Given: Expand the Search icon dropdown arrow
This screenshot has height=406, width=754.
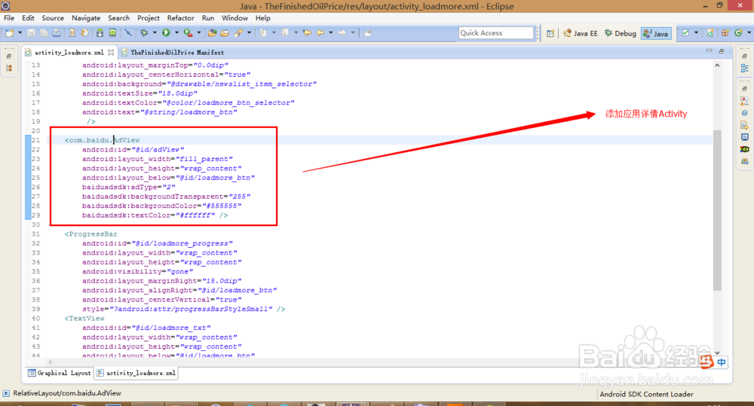Looking at the screenshot, I should tap(249, 32).
